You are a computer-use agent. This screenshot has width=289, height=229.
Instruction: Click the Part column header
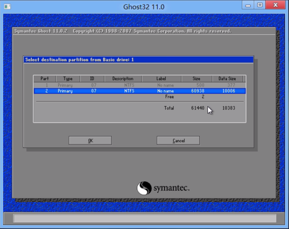click(44, 79)
